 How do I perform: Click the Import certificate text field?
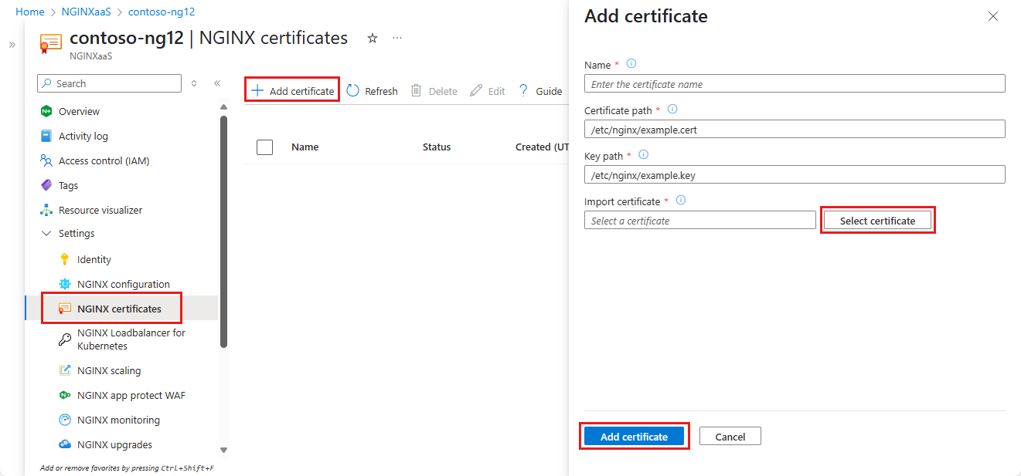700,220
